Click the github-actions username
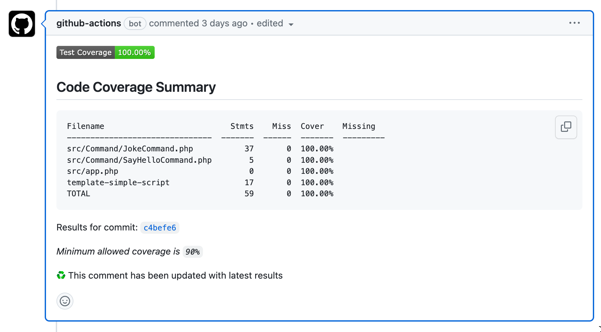 (x=89, y=23)
